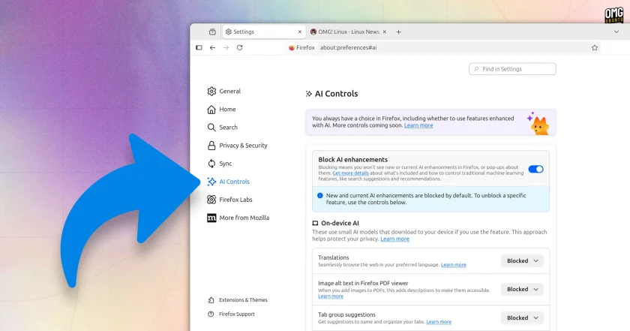Open the Translations Blocked dropdown
The height and width of the screenshot is (331, 630).
point(522,261)
